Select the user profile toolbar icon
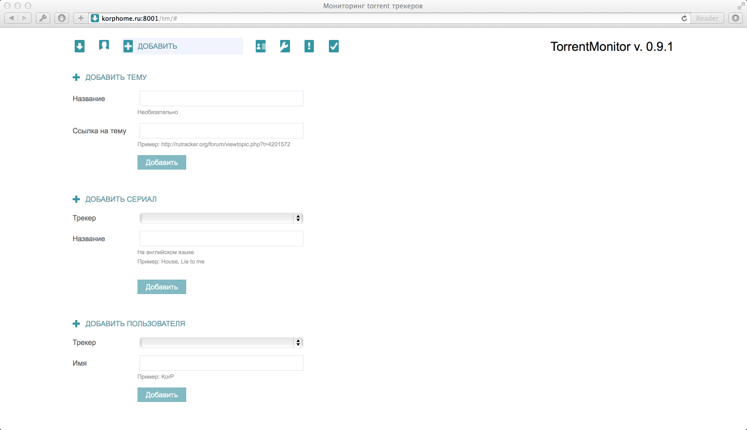This screenshot has height=430, width=747. point(104,46)
